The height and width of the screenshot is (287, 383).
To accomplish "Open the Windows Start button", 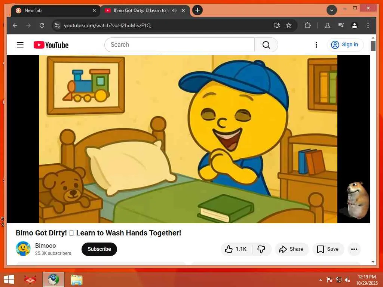I will pos(9,279).
